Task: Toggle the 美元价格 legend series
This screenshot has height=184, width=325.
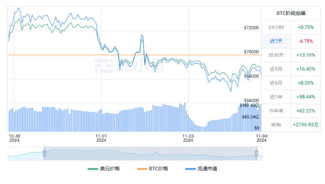Action: click(x=104, y=169)
